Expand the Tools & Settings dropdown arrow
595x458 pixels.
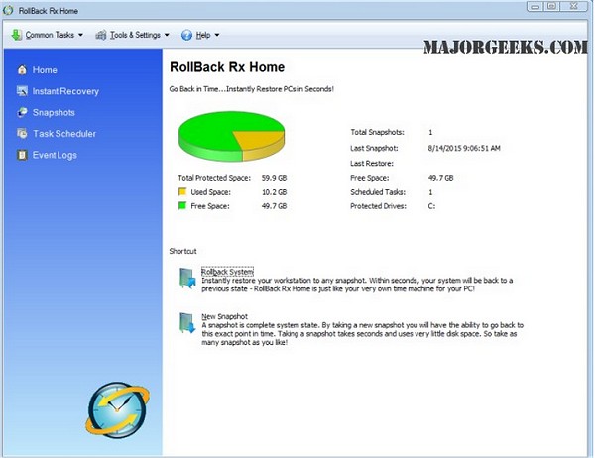167,35
